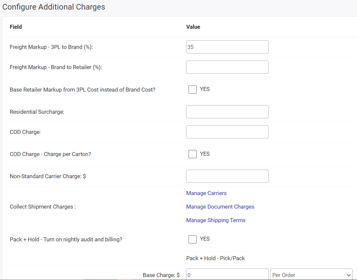This screenshot has width=357, height=280.
Task: Click the Freight Markup 3PL to Brand field
Action: (x=227, y=47)
